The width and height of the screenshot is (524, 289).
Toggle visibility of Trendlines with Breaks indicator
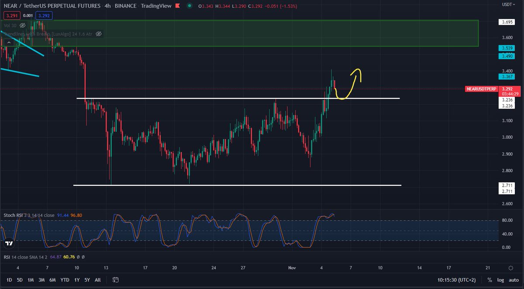pos(99,34)
